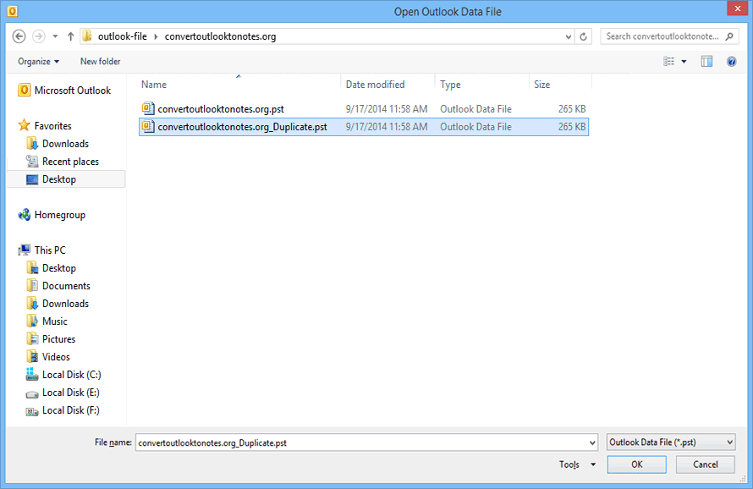Screen dimensions: 753x489
Task: Expand the address bar history dropdown
Action: pyautogui.click(x=568, y=36)
